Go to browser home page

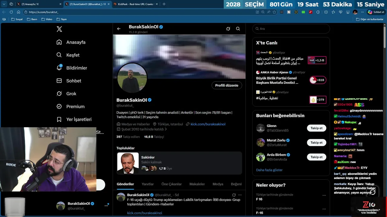point(18,12)
